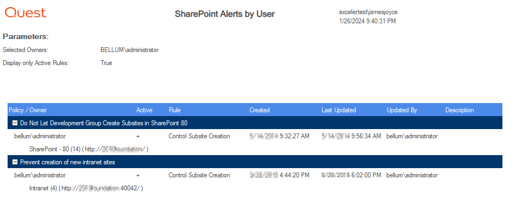Click the active plus sign in the SharePoint 80 row
Viewport: 516px width, 205px height.
point(138,136)
